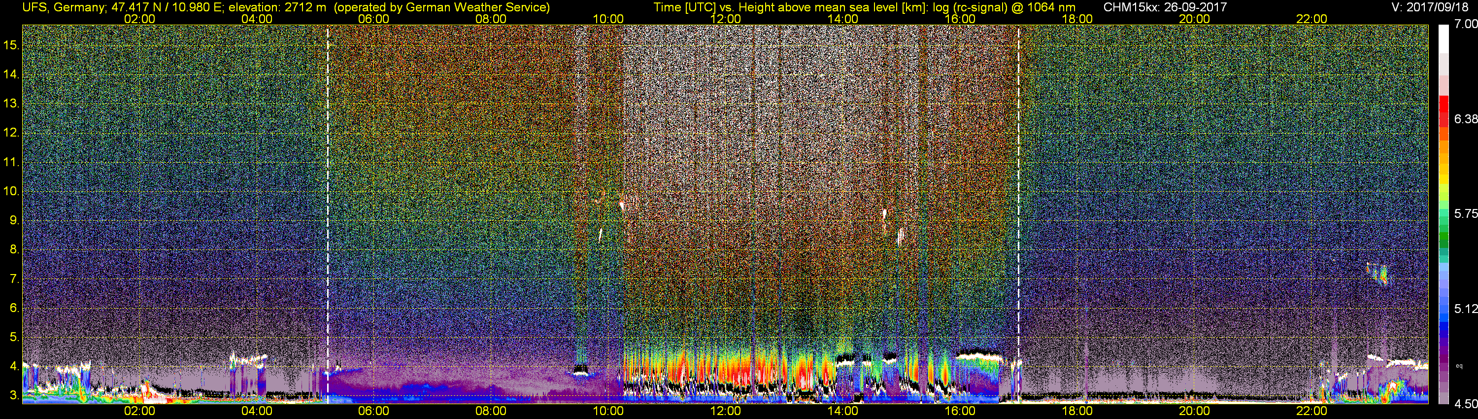
Task: Click the 11. km height axis label
Action: (11, 162)
